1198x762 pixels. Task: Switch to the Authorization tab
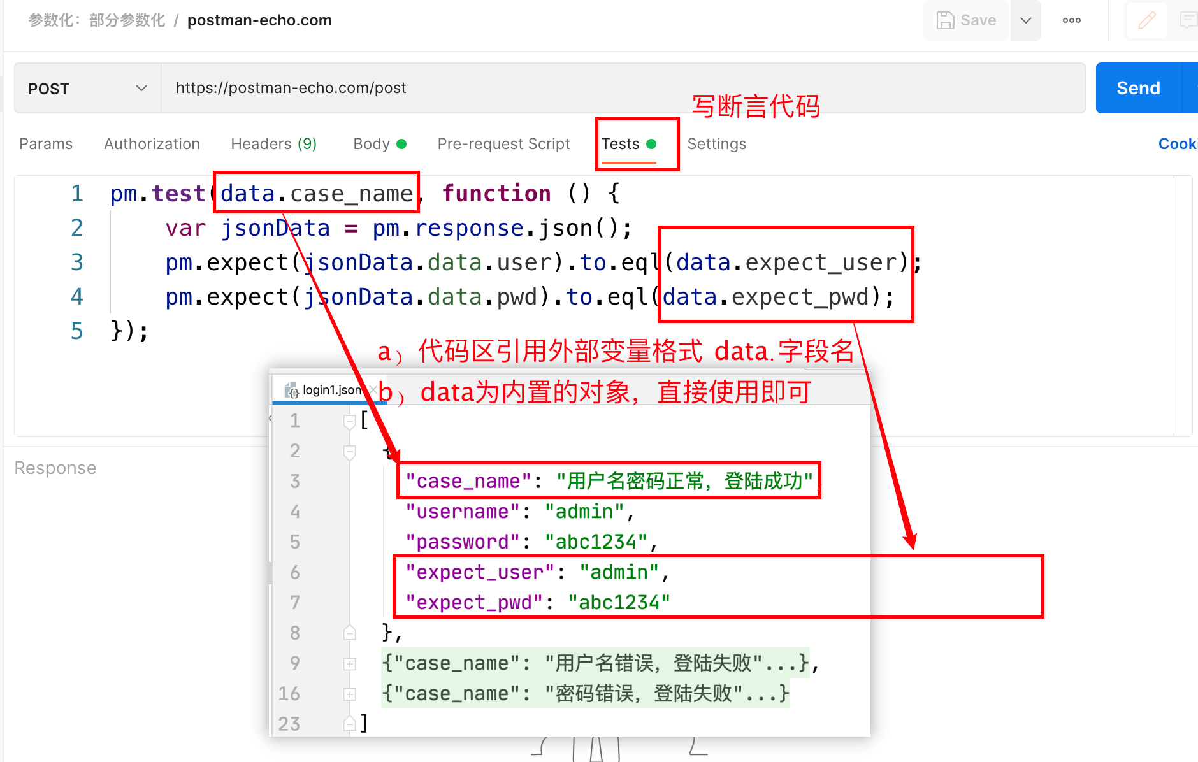tap(152, 144)
